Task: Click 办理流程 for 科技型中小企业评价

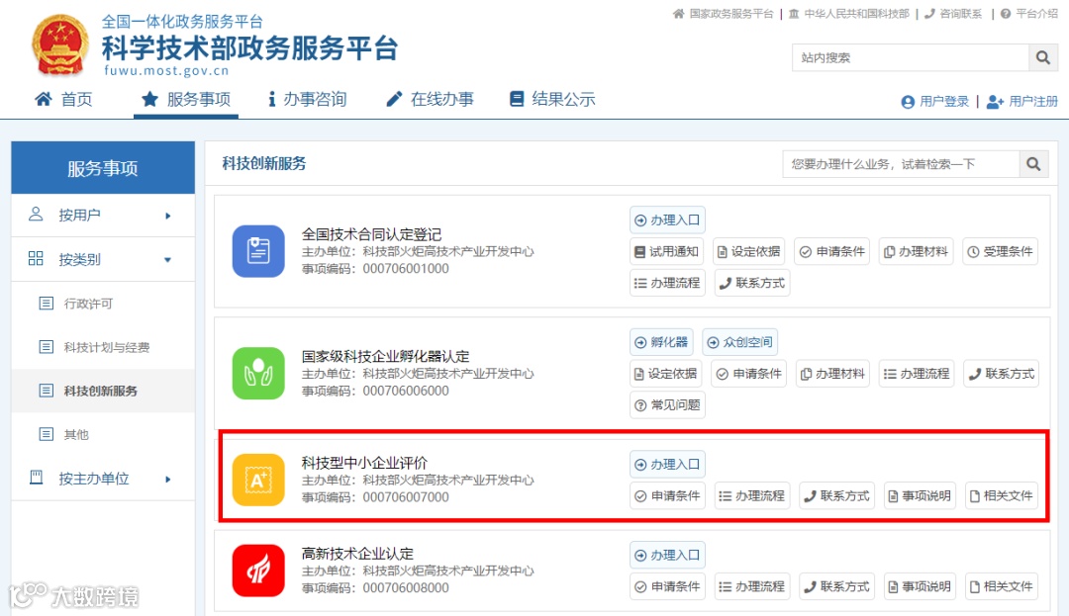Action: pos(752,495)
